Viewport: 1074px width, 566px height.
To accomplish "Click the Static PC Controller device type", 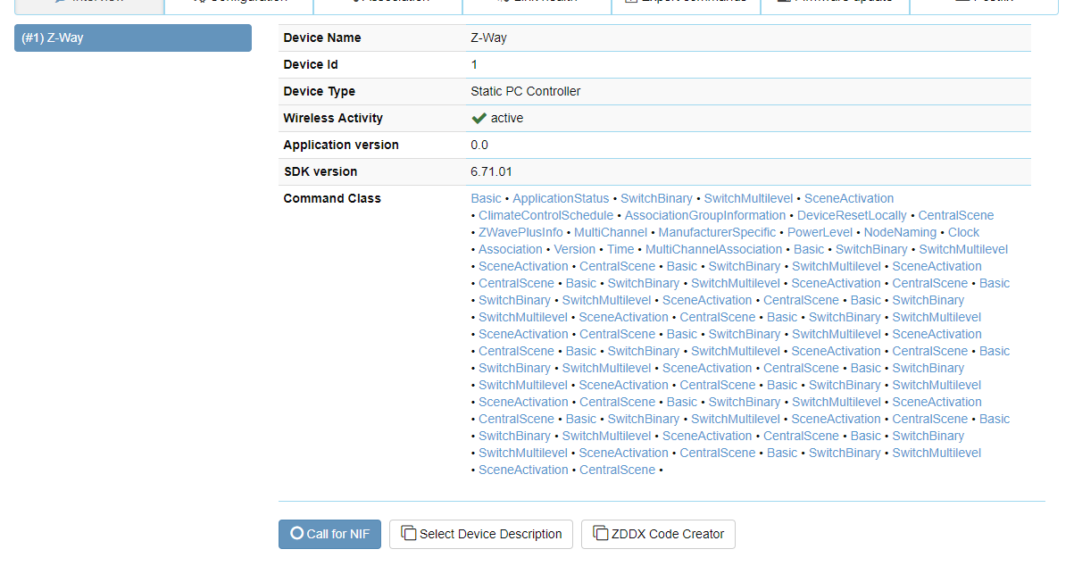I will tap(525, 91).
